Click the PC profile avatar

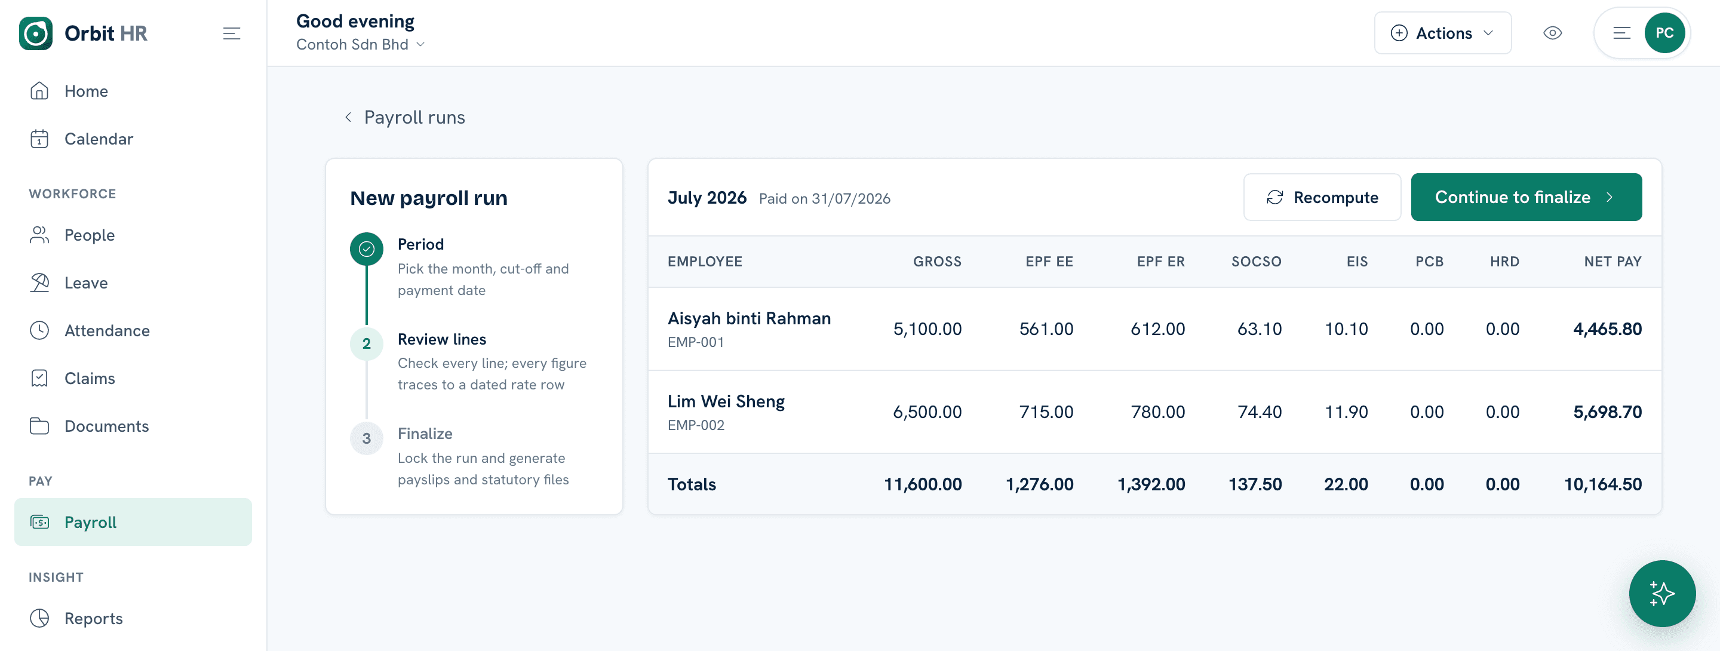(x=1664, y=33)
